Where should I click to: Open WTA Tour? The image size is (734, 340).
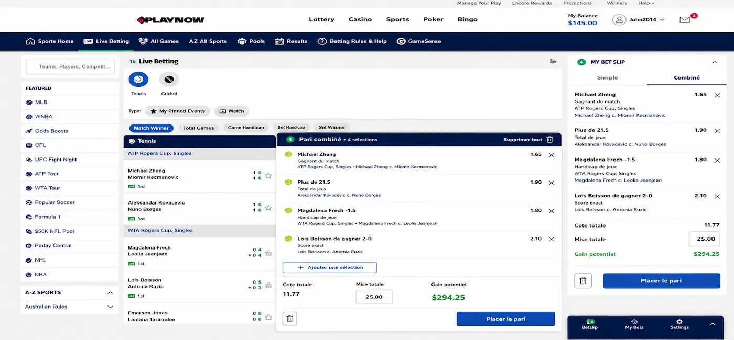[x=70, y=188]
